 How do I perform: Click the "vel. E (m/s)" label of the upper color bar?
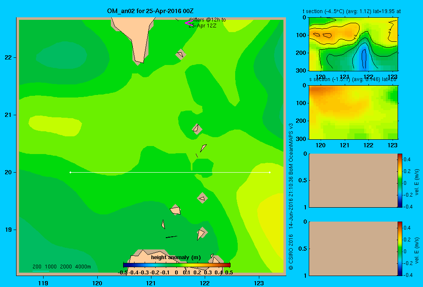coord(417,182)
